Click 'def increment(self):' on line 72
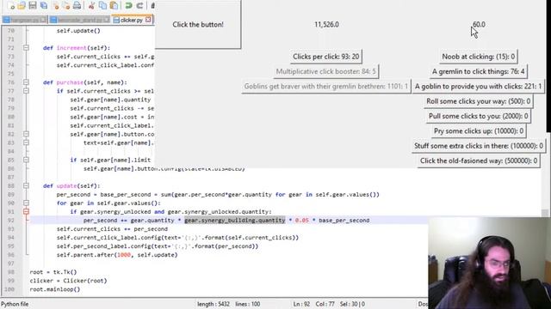The height and width of the screenshot is (309, 551). point(77,48)
